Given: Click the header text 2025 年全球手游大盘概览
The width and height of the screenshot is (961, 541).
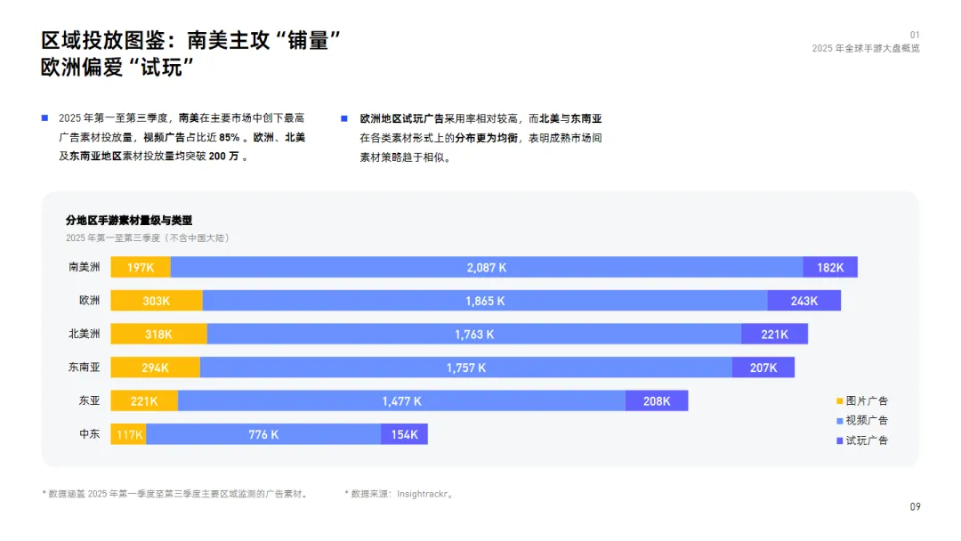Looking at the screenshot, I should click(866, 48).
